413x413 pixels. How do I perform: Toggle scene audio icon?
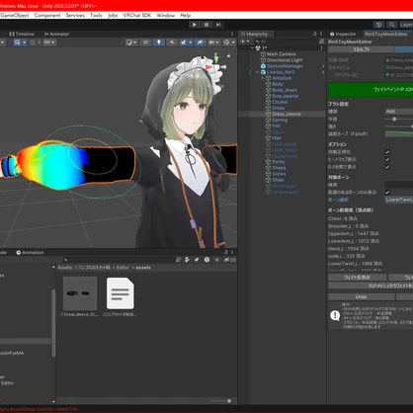point(172,42)
